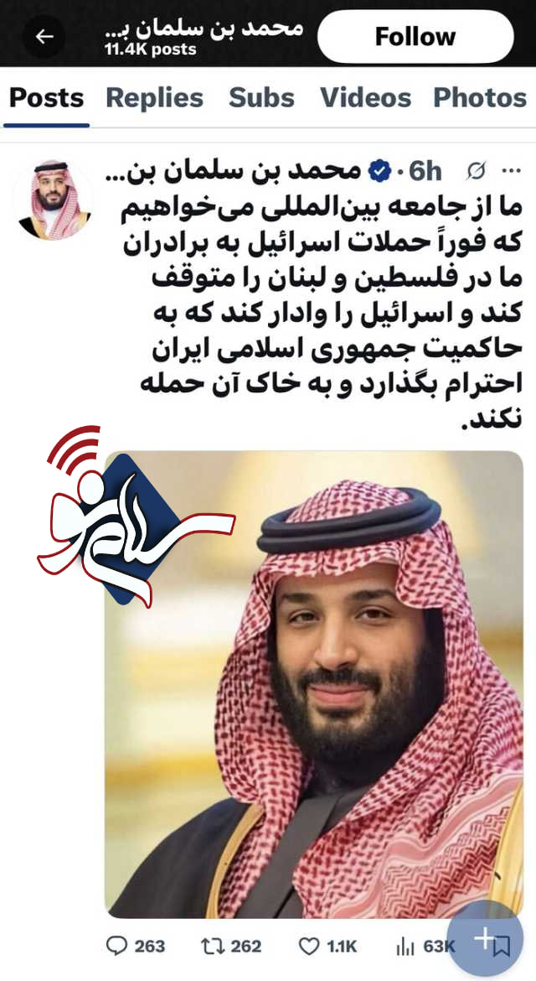View post analytics bar-chart icon
536x981 pixels.
405,946
